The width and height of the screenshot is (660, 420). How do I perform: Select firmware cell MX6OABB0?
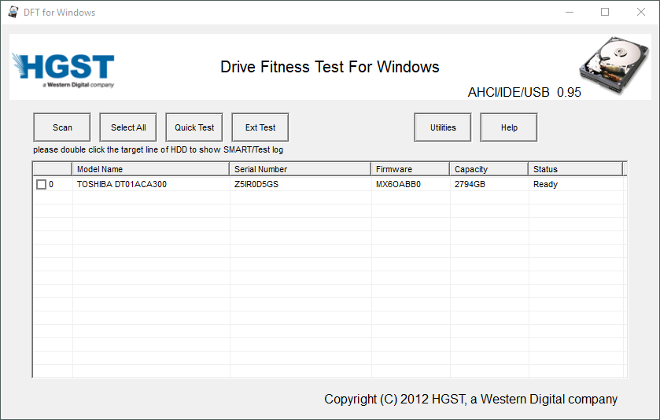[x=411, y=184]
